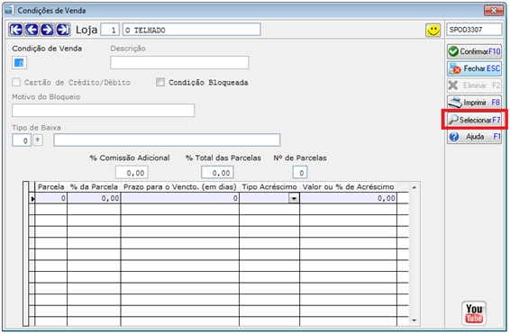The width and height of the screenshot is (510, 334).
Task: Click the Condições de Venda window icon
Action: tap(9, 11)
